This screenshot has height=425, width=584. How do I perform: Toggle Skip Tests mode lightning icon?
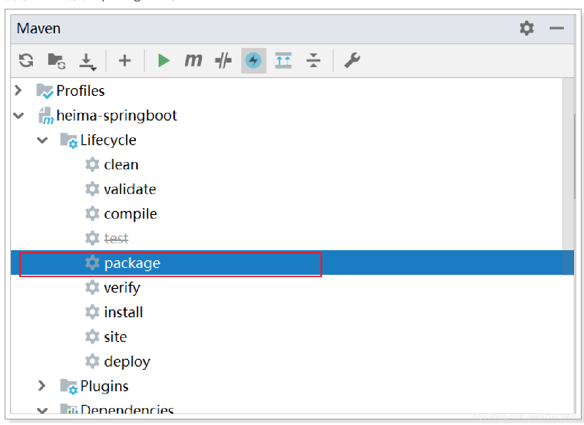click(x=253, y=60)
